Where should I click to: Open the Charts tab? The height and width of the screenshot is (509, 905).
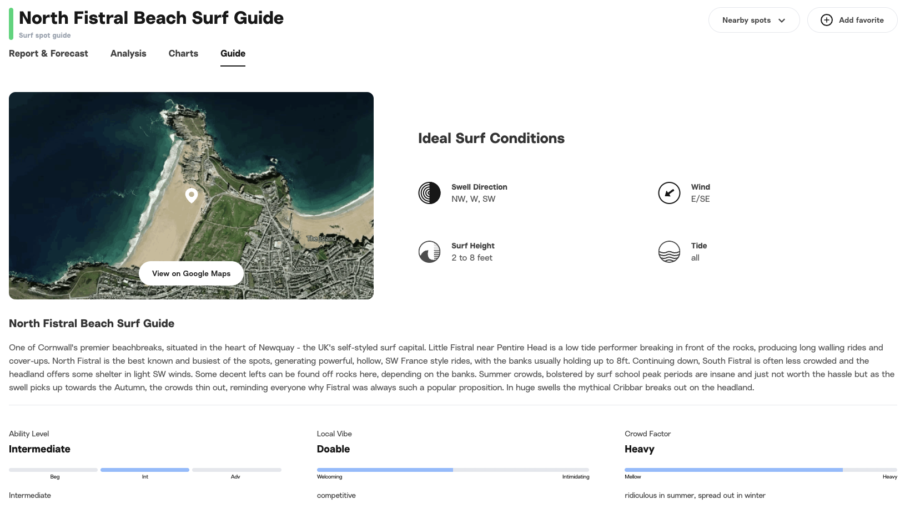(x=183, y=53)
